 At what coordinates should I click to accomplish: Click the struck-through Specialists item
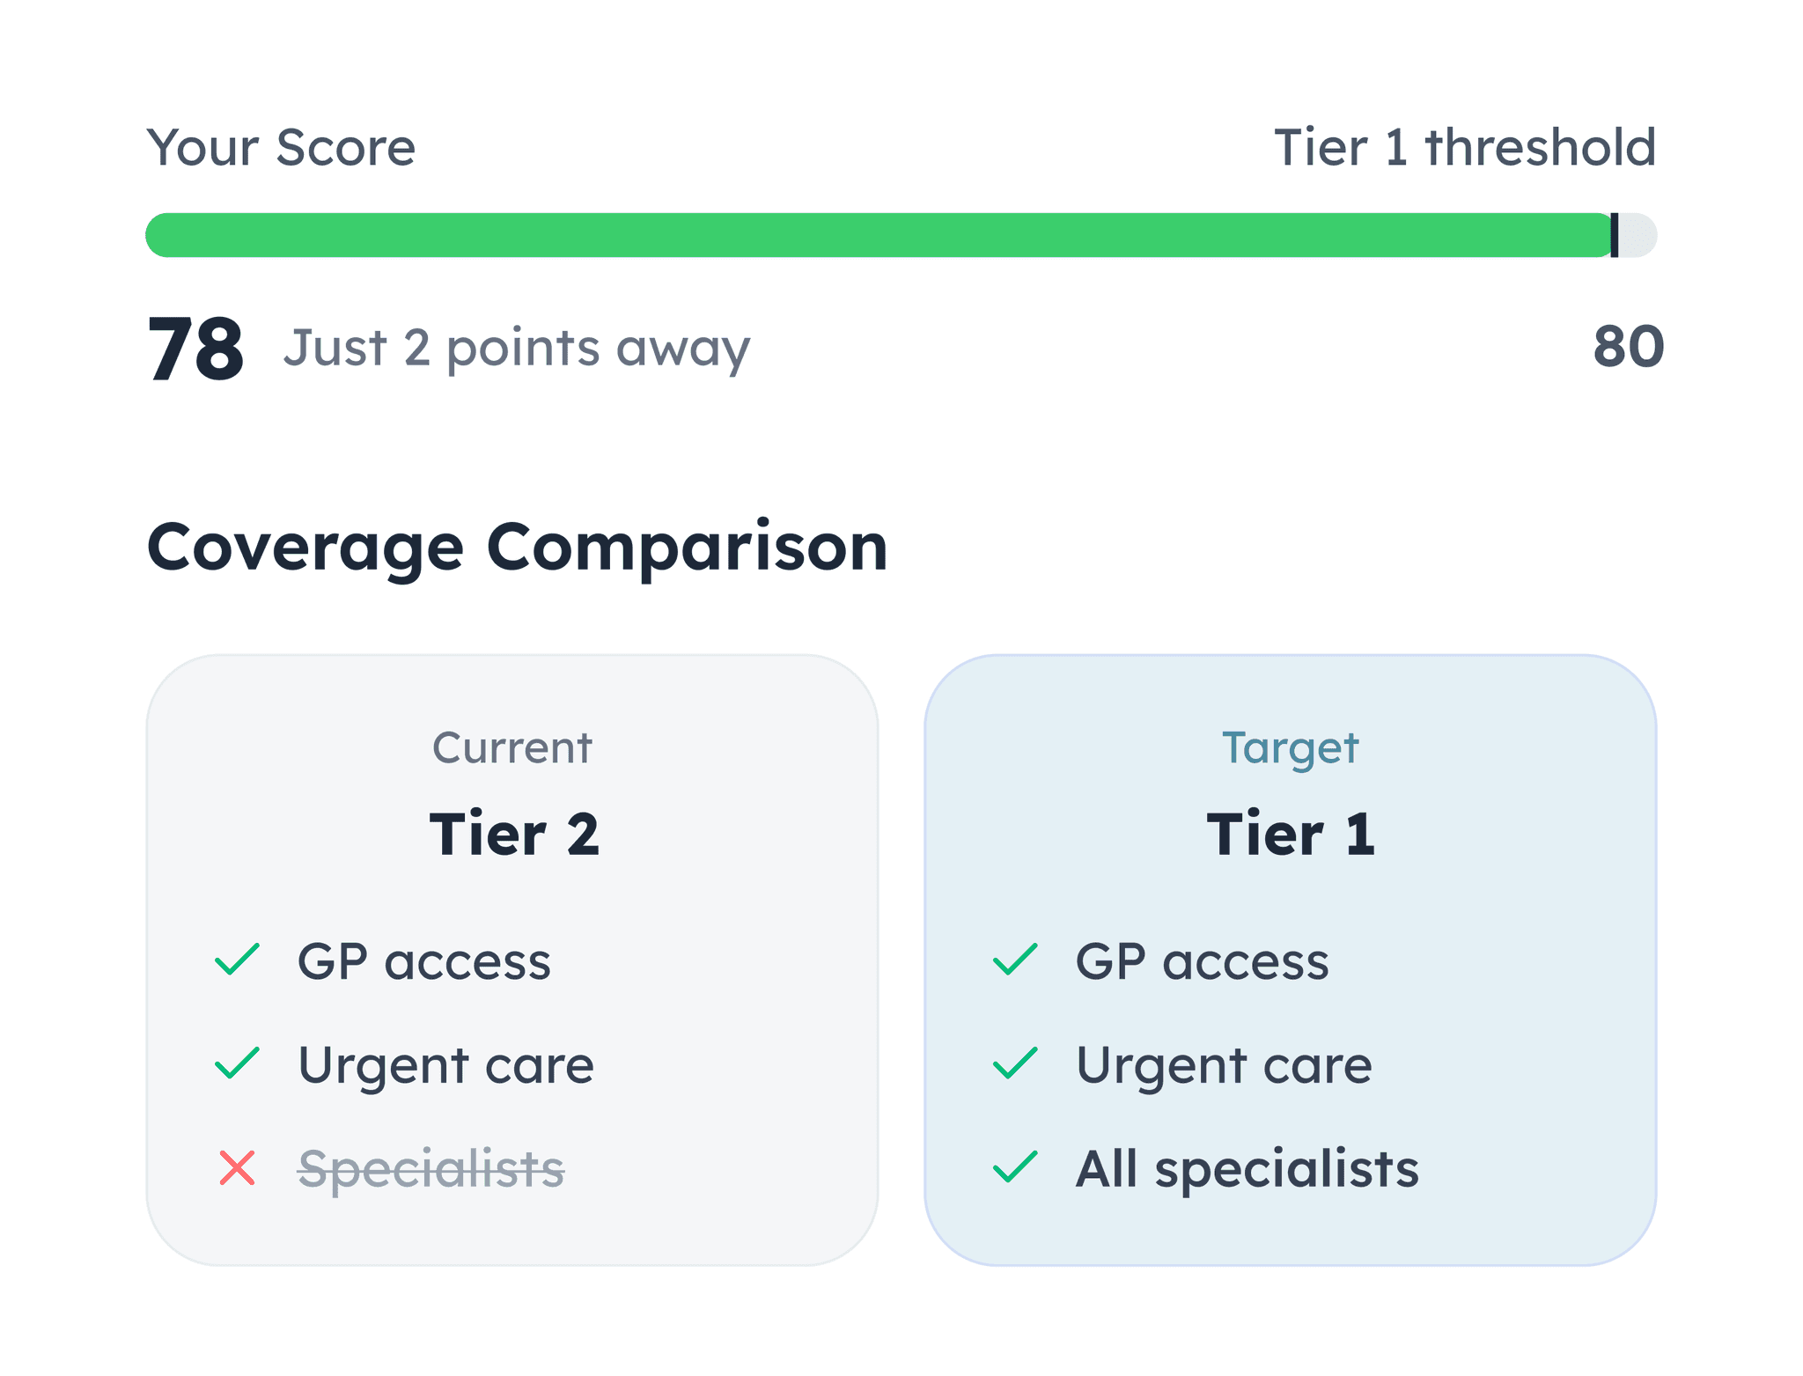(x=431, y=1170)
